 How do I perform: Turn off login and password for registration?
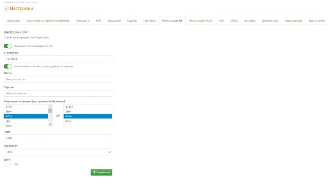8,66
